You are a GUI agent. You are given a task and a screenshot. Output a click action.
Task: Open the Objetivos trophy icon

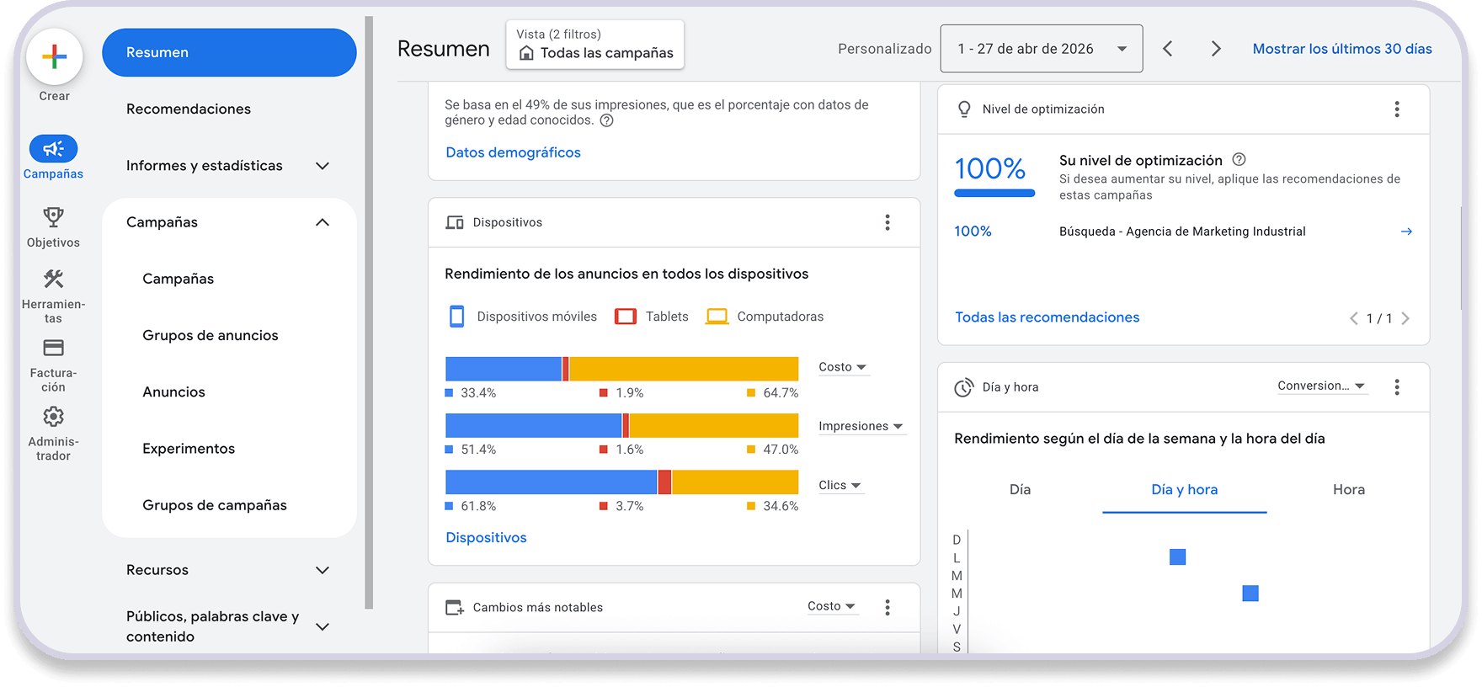(x=53, y=217)
